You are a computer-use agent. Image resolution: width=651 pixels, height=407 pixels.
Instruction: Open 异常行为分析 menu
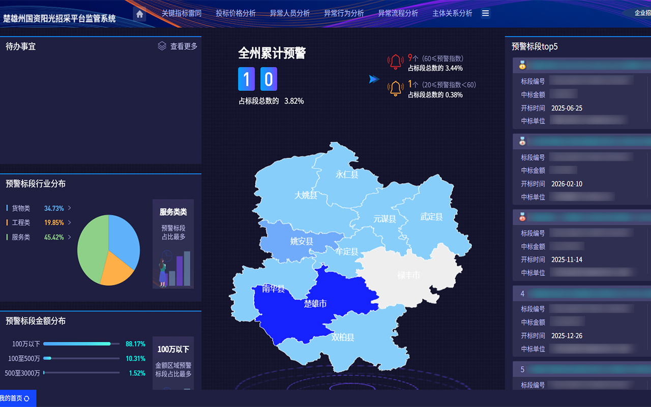coord(344,13)
